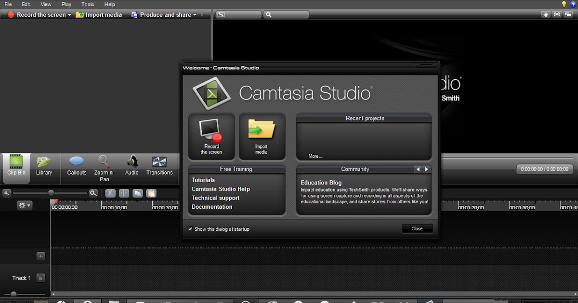Click Import media folder in Welcome dialog
This screenshot has width=578, height=303.
(x=262, y=137)
